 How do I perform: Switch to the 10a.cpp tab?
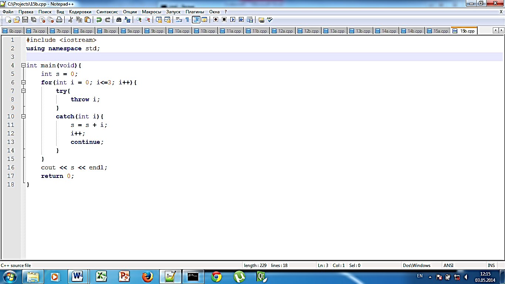179,31
